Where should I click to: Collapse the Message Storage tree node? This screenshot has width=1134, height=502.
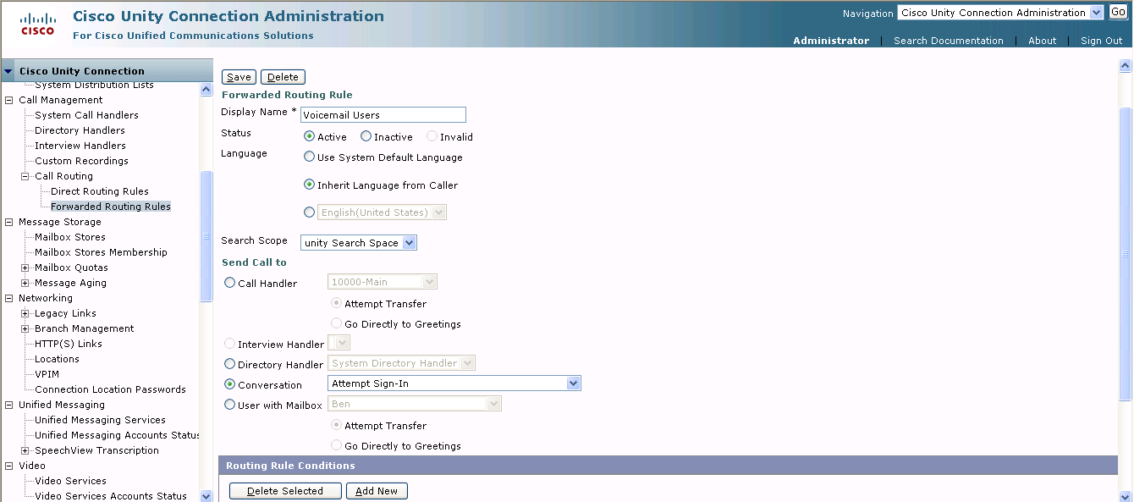click(9, 222)
